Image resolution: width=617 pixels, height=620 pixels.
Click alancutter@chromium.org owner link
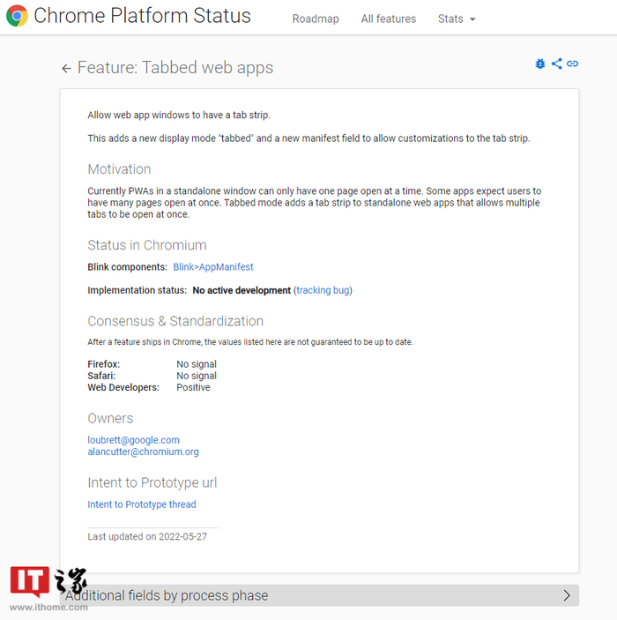tap(143, 452)
